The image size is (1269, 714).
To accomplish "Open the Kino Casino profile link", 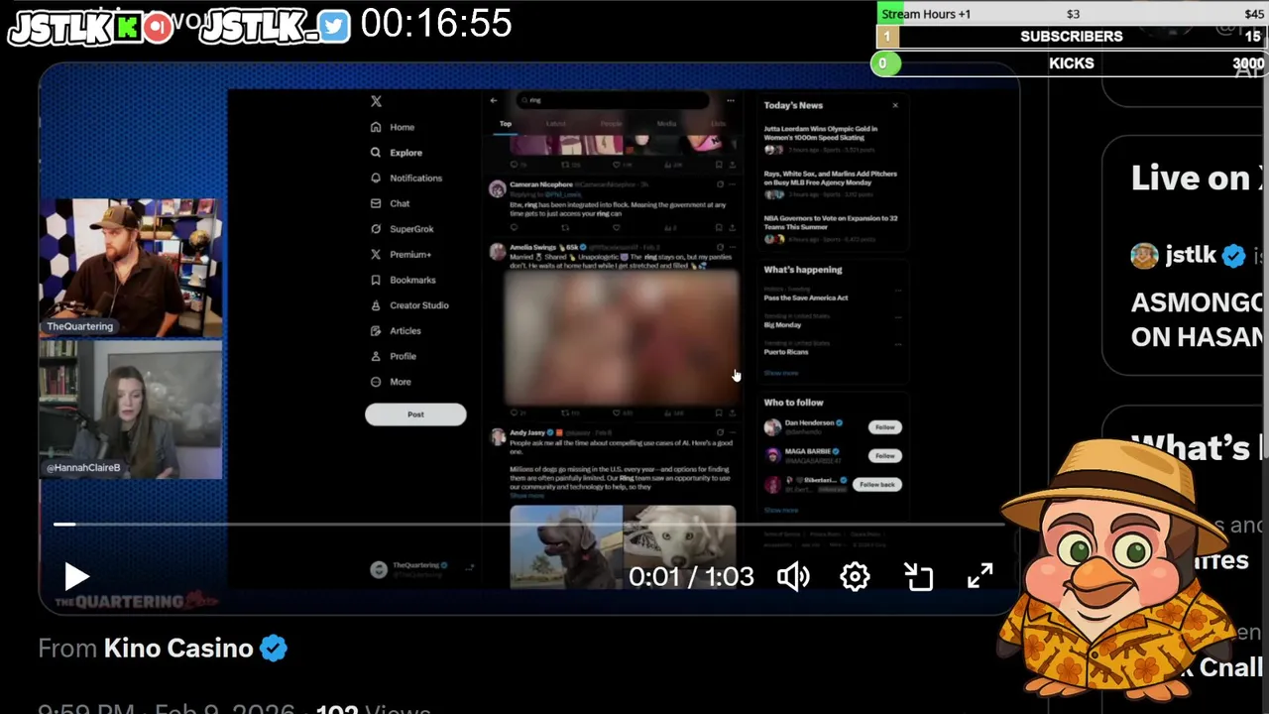I will click(x=178, y=649).
